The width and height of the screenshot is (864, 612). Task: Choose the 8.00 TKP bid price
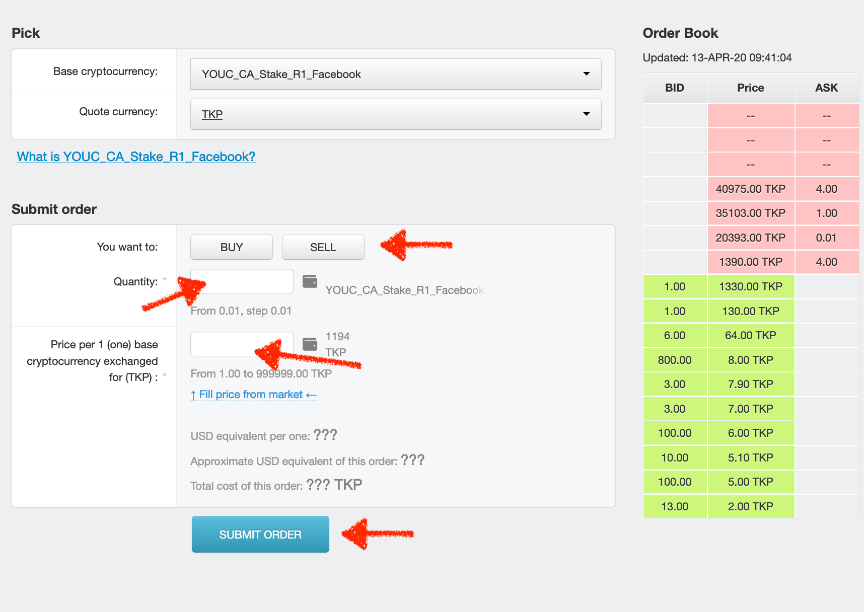750,360
